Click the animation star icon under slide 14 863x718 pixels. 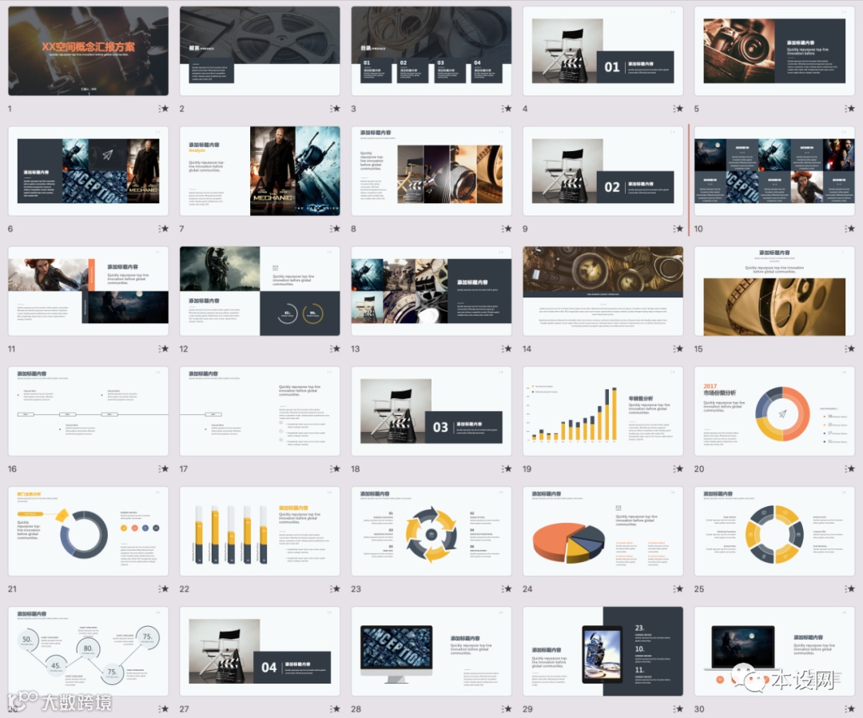point(678,349)
